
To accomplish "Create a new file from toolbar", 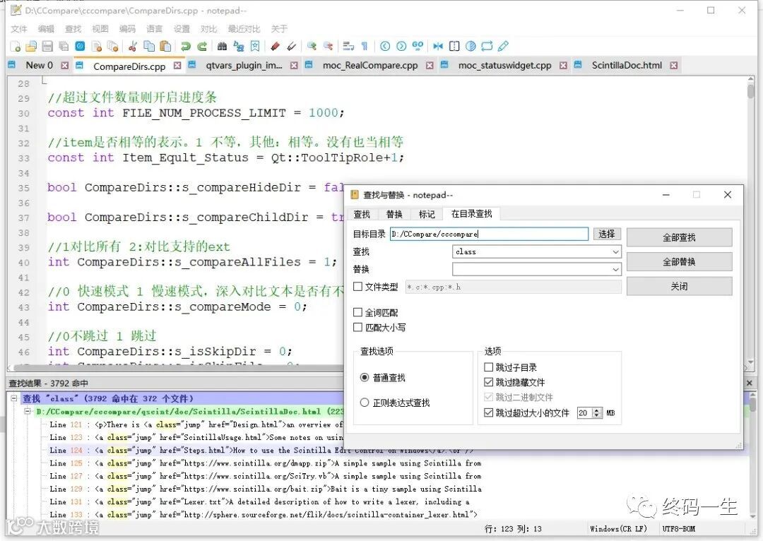I will [x=16, y=46].
